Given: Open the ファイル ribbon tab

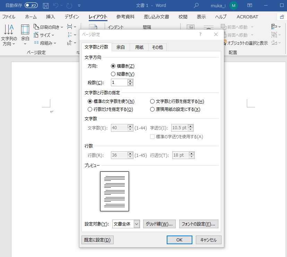Looking at the screenshot, I should point(9,17).
